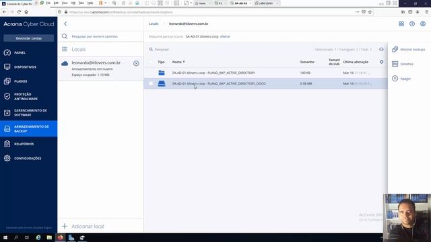The width and height of the screenshot is (431, 242).
Task: Open the help question mark icon
Action: pos(412,24)
